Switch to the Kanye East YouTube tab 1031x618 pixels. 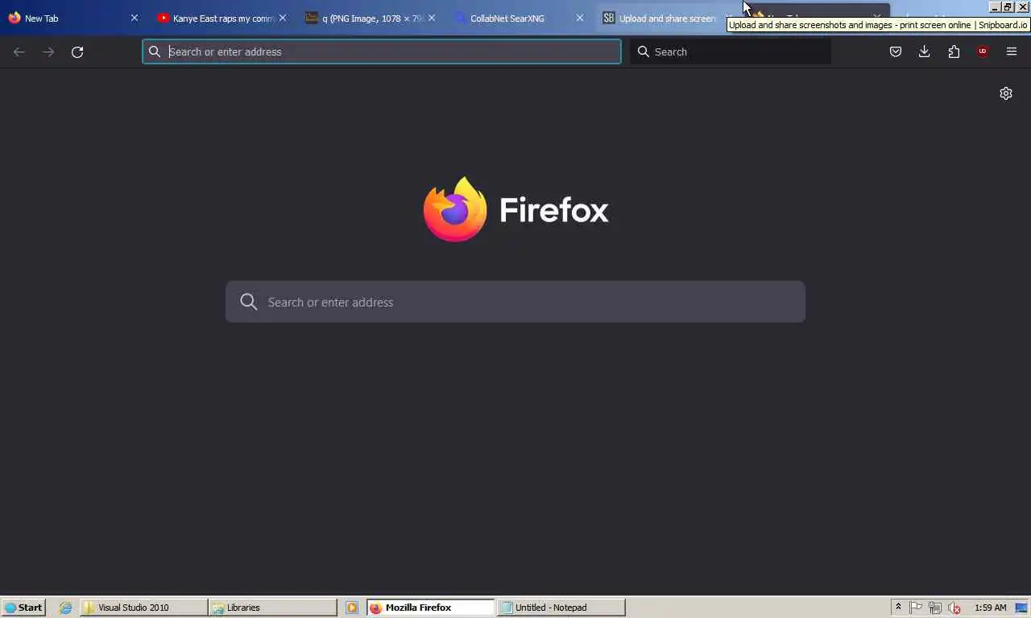click(x=222, y=18)
